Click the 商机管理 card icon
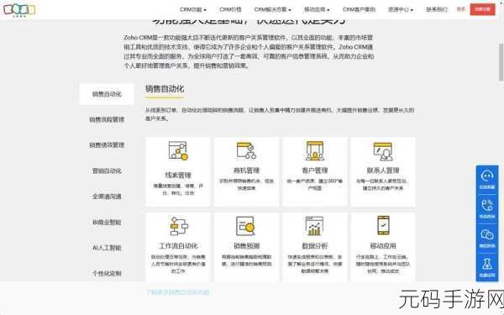 [246, 150]
